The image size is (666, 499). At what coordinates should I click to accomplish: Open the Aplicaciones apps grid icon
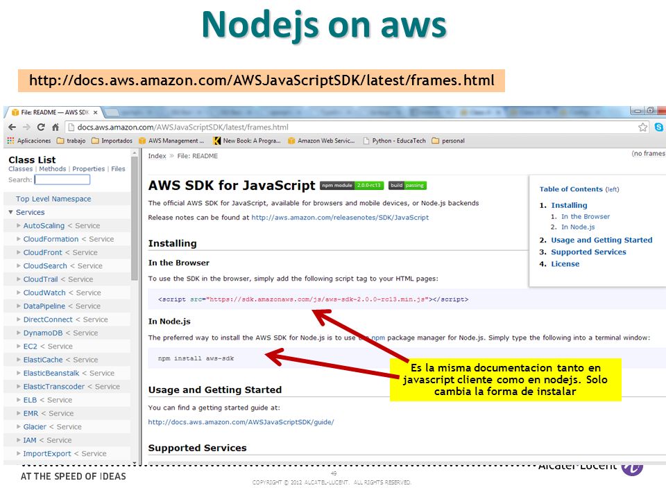[x=11, y=141]
